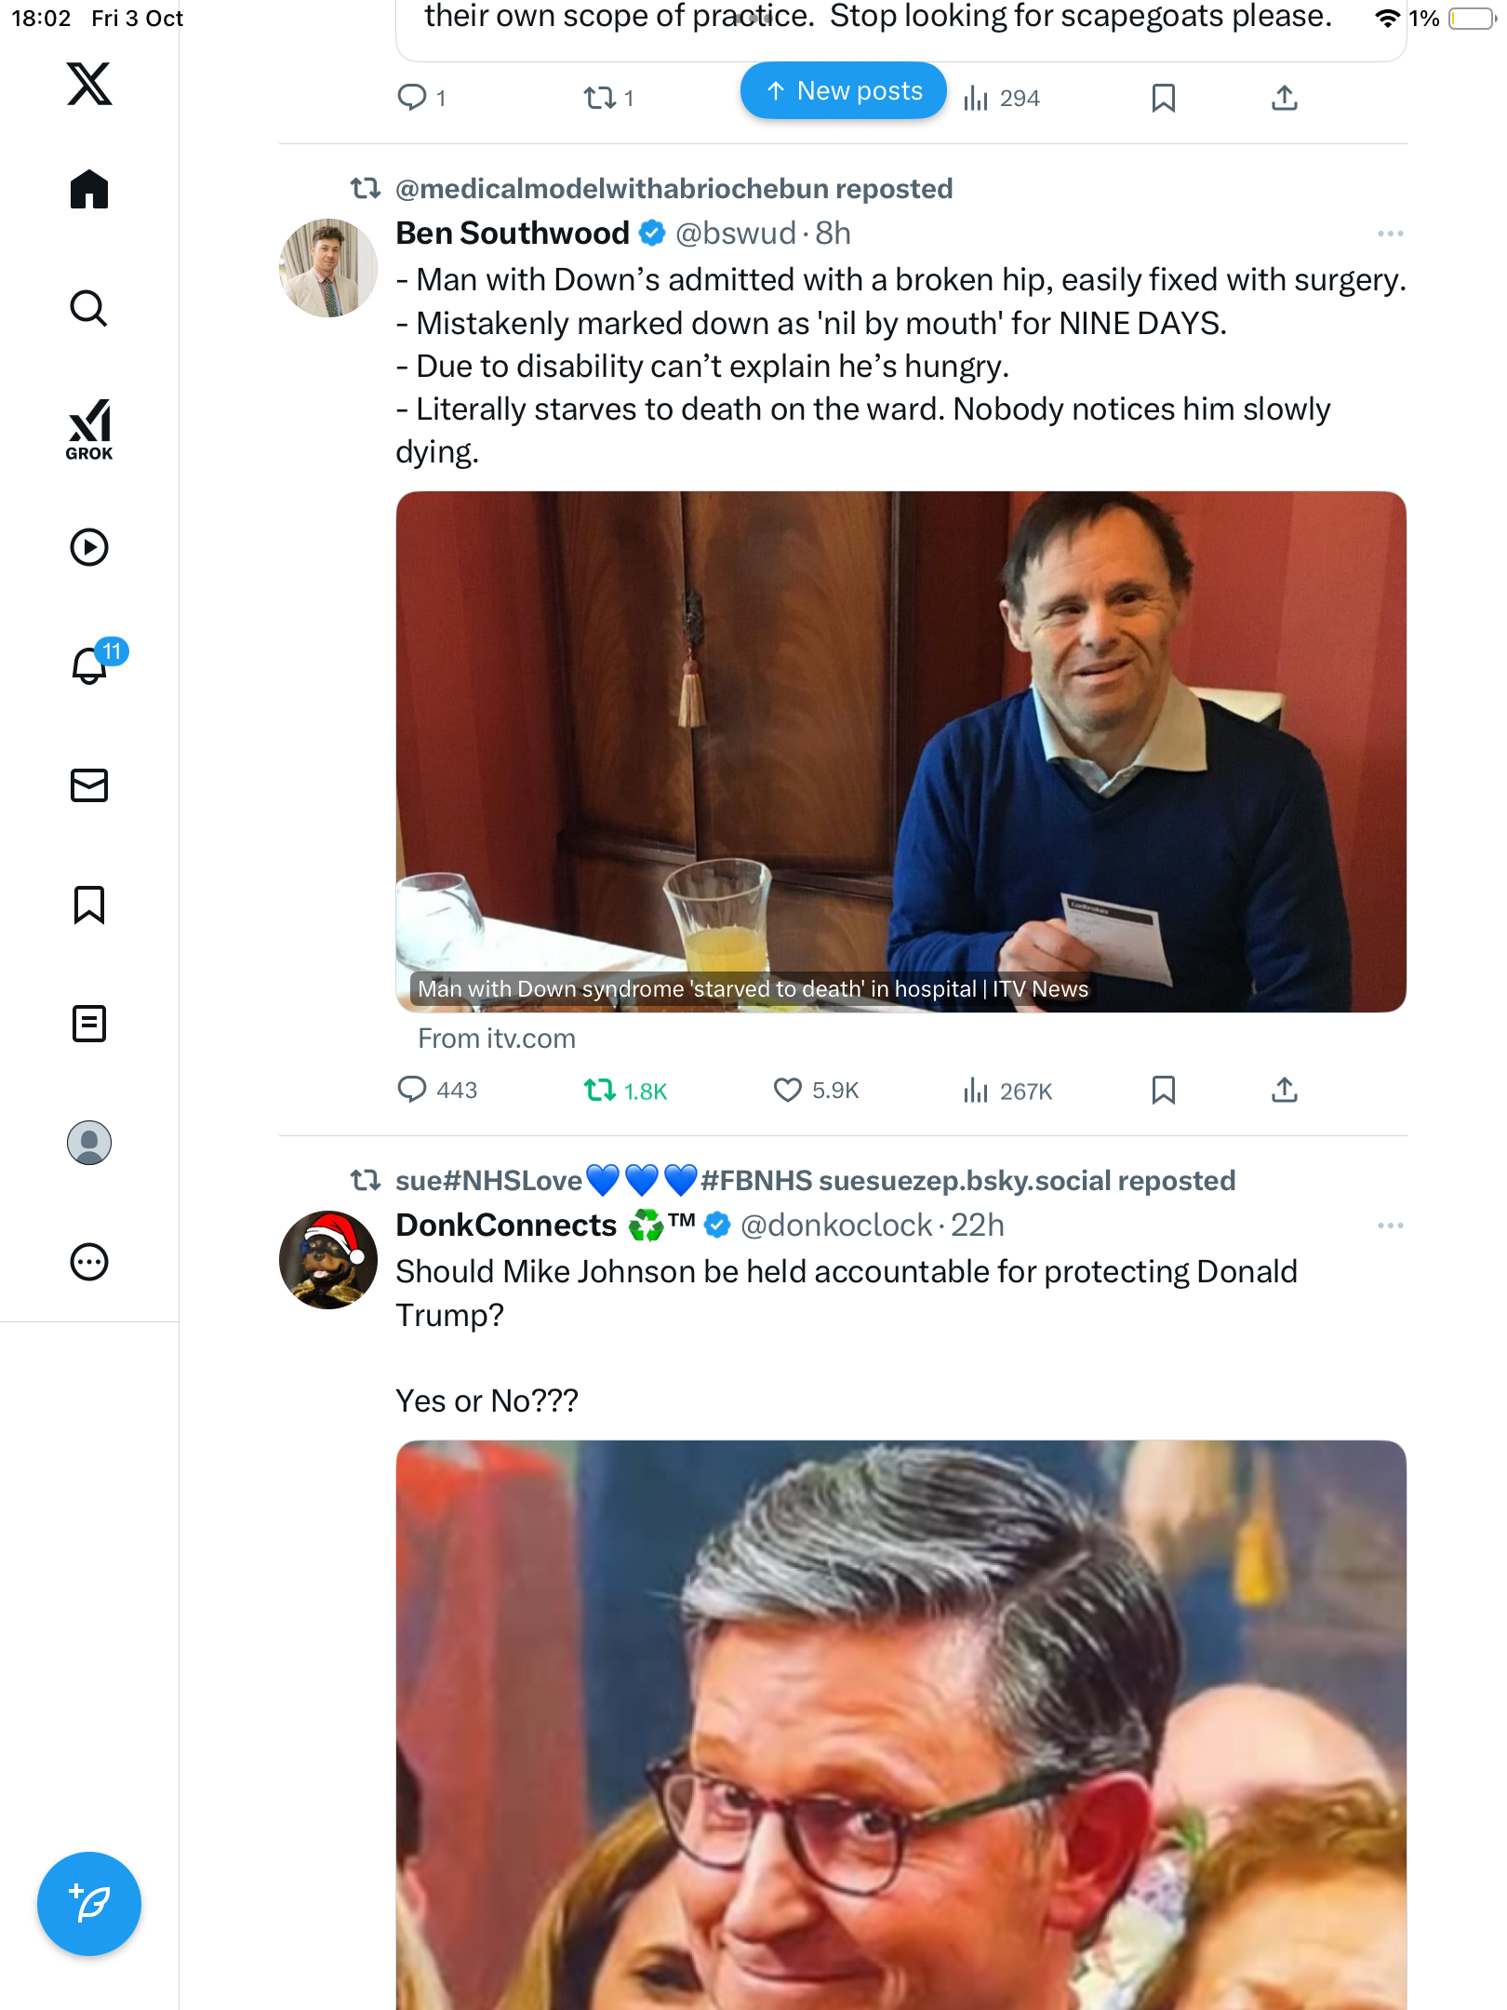Open the video play tab

click(x=89, y=547)
